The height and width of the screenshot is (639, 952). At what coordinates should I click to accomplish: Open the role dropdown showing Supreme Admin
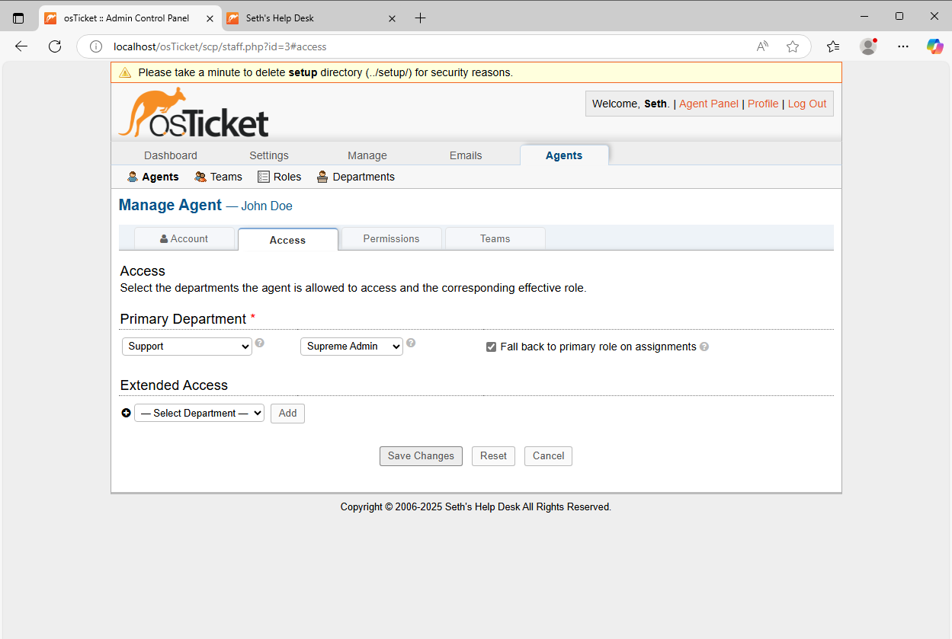tap(351, 347)
